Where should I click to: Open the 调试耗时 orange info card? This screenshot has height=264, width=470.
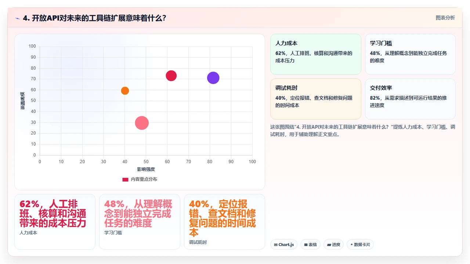tap(316, 99)
